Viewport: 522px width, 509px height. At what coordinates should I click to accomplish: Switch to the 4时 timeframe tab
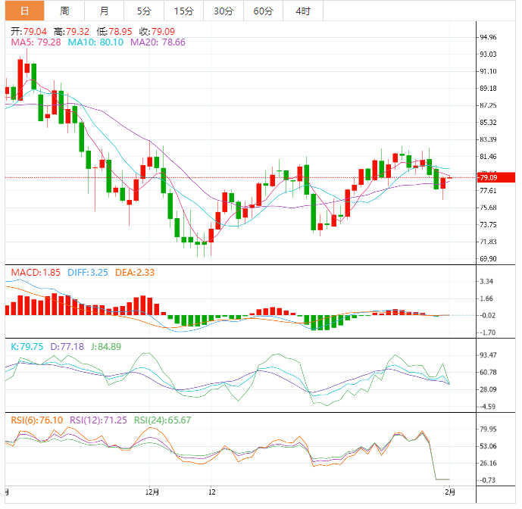tap(303, 11)
